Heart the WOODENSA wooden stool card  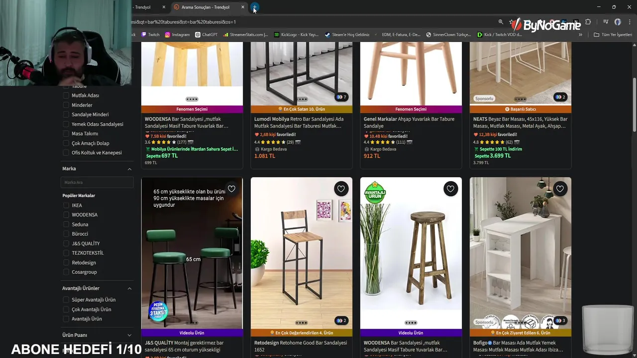point(450,189)
